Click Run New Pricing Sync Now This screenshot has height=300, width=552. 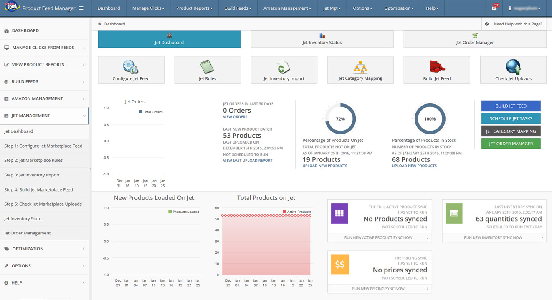[380, 289]
